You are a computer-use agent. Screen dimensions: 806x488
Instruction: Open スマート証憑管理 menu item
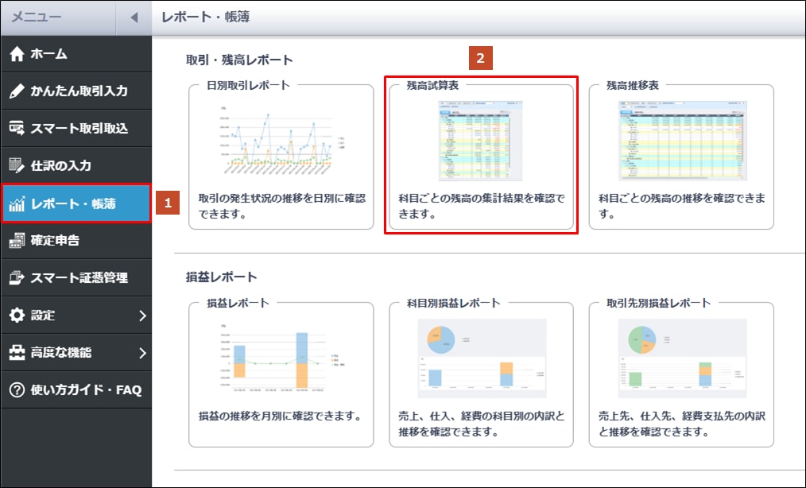(76, 277)
